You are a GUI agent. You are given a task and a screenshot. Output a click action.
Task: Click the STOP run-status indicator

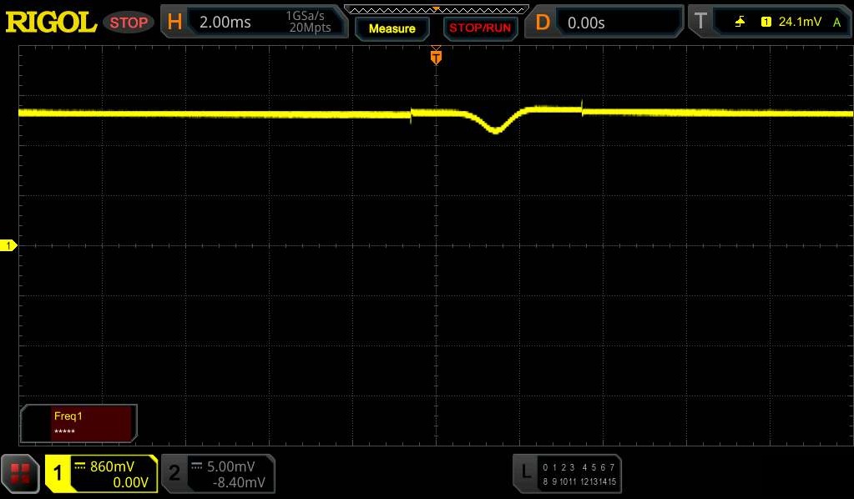[x=129, y=23]
